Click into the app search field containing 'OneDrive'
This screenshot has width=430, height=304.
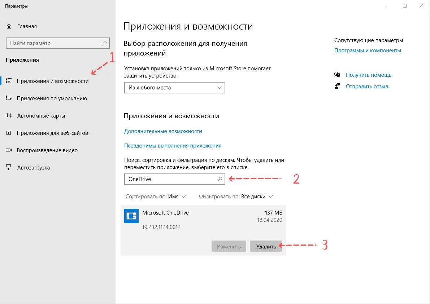click(175, 179)
